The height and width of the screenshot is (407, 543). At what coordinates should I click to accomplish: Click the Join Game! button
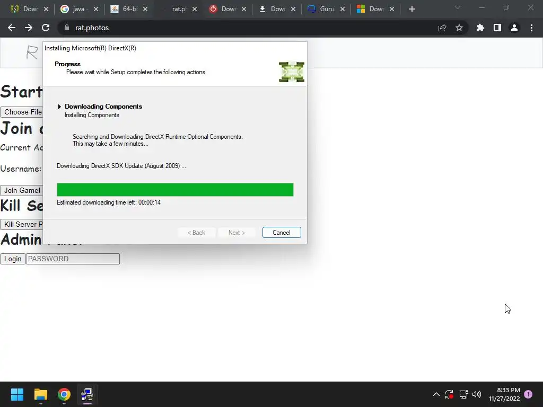coord(21,190)
